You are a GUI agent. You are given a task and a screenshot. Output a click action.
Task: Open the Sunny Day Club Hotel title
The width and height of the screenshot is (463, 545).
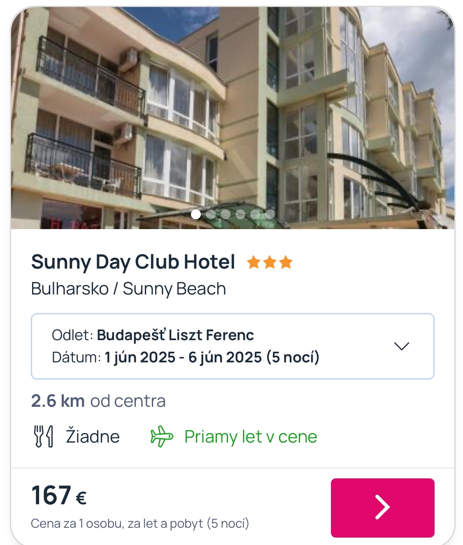133,262
